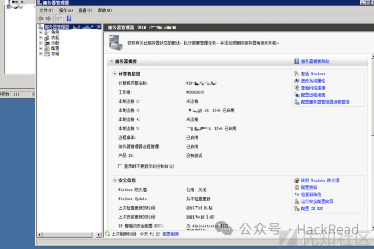Click 检查新角色 link
This screenshot has width=374, height=249.
point(311,194)
